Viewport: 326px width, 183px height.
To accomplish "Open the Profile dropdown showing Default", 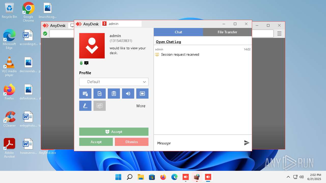I will point(114,82).
